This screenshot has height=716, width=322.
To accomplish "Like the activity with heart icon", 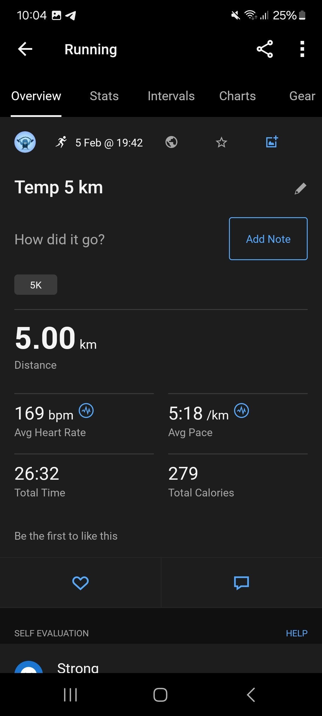I will tap(80, 583).
